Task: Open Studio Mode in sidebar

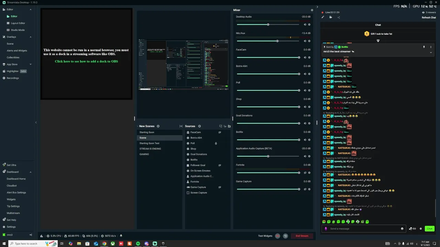Action: [18, 30]
